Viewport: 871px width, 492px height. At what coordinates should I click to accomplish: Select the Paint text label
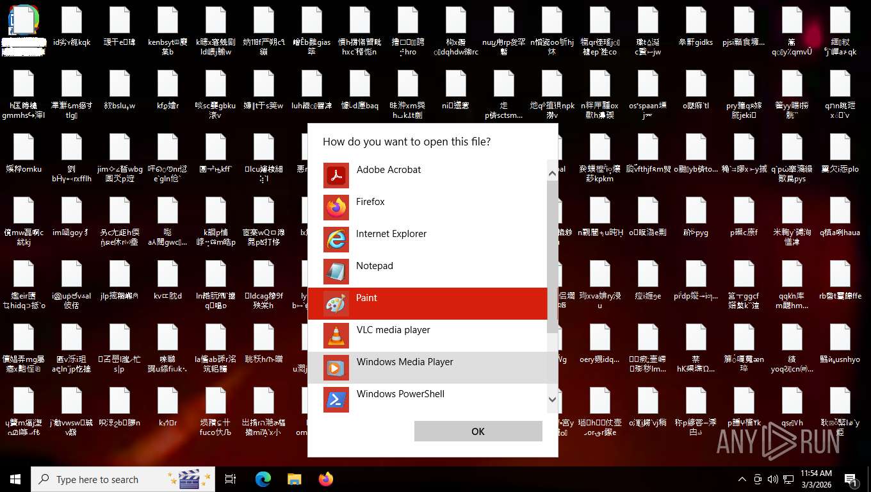coord(367,298)
